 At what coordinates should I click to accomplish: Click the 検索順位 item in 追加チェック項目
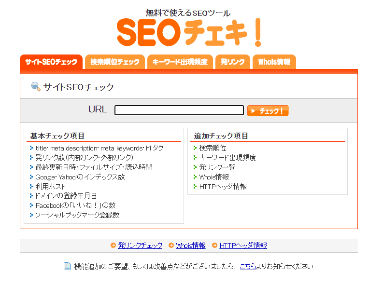[x=213, y=148]
